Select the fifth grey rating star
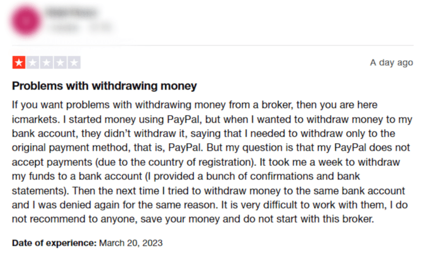Image resolution: width=423 pixels, height=253 pixels. coord(74,63)
